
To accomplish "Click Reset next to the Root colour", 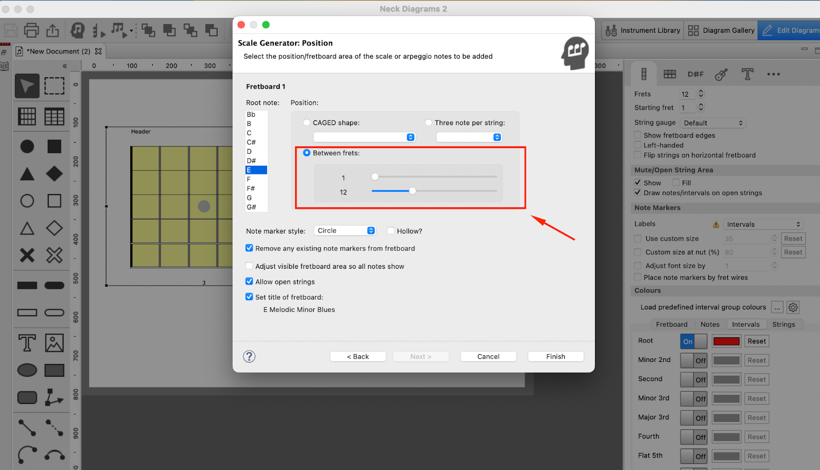I will [756, 341].
